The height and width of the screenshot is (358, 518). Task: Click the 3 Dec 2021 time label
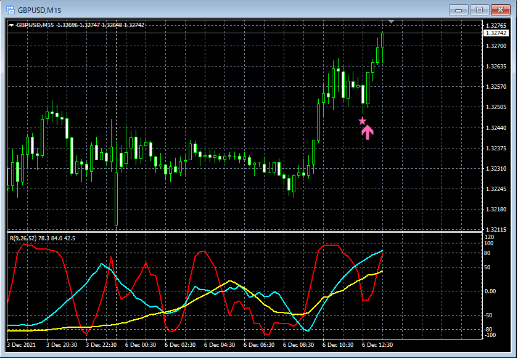click(x=21, y=345)
